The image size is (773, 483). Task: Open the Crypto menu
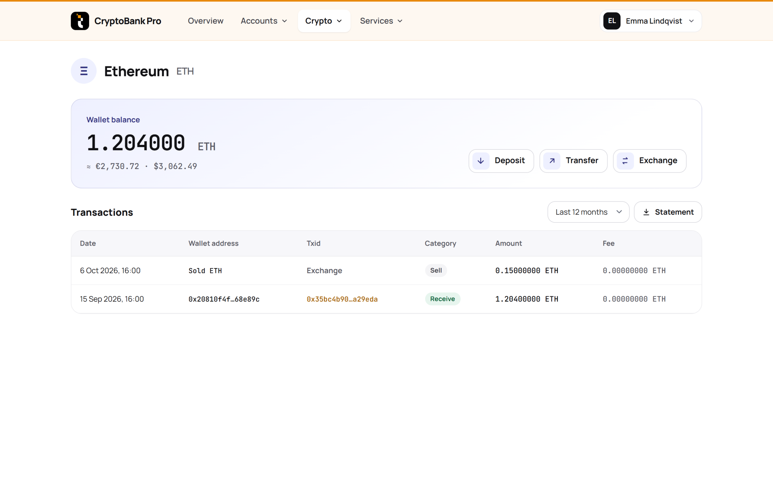click(324, 21)
